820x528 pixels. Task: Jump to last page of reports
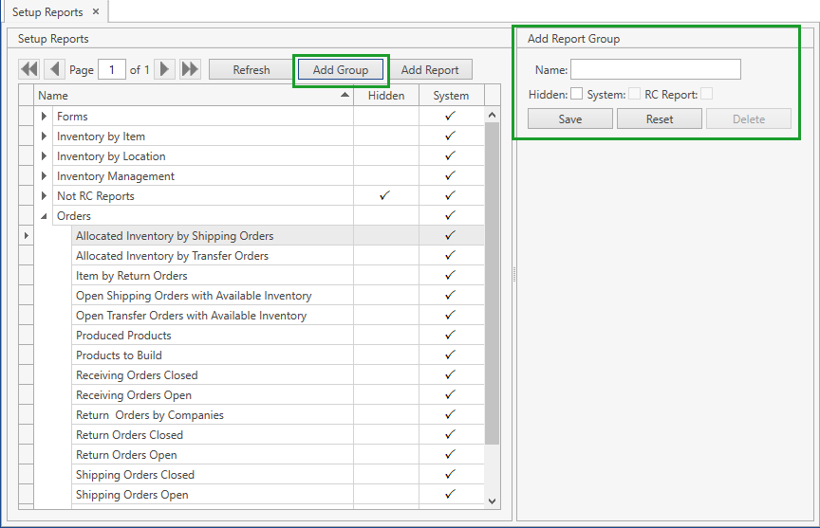tap(190, 69)
